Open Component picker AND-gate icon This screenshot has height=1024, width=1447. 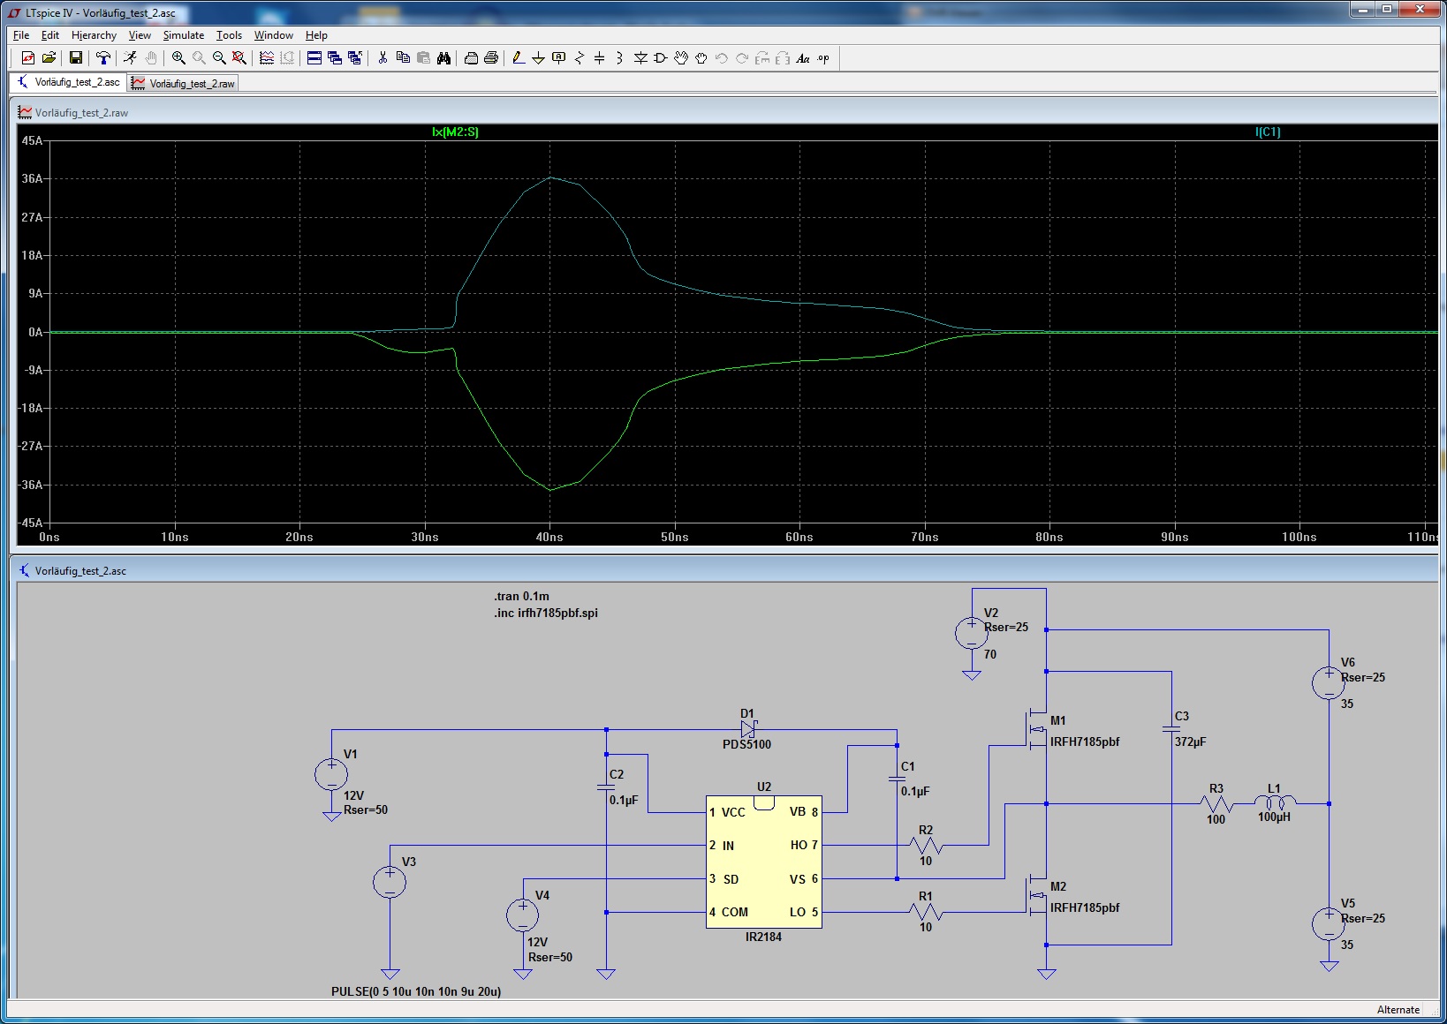click(x=661, y=58)
